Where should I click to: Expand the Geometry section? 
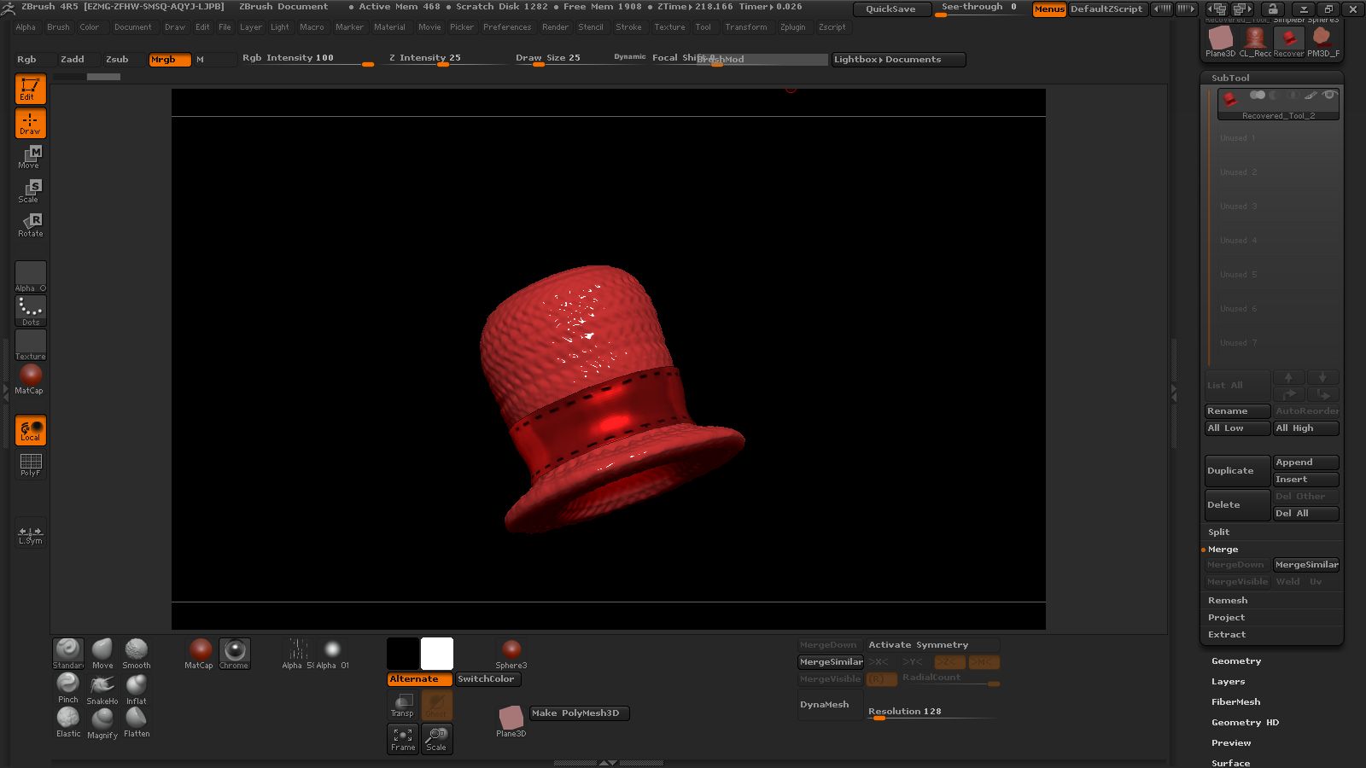point(1235,660)
